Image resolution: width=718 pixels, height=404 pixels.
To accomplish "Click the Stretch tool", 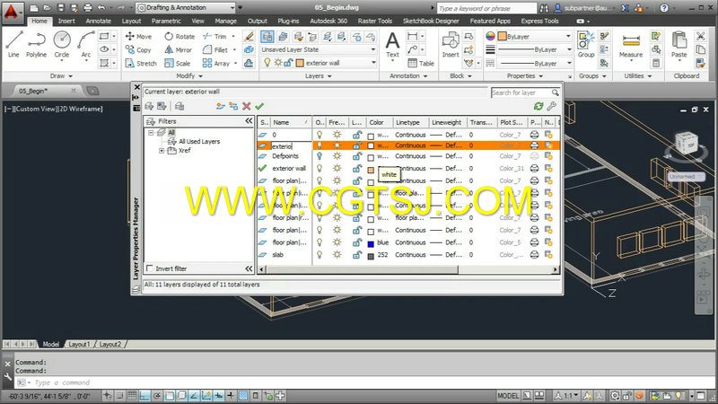I will [141, 63].
